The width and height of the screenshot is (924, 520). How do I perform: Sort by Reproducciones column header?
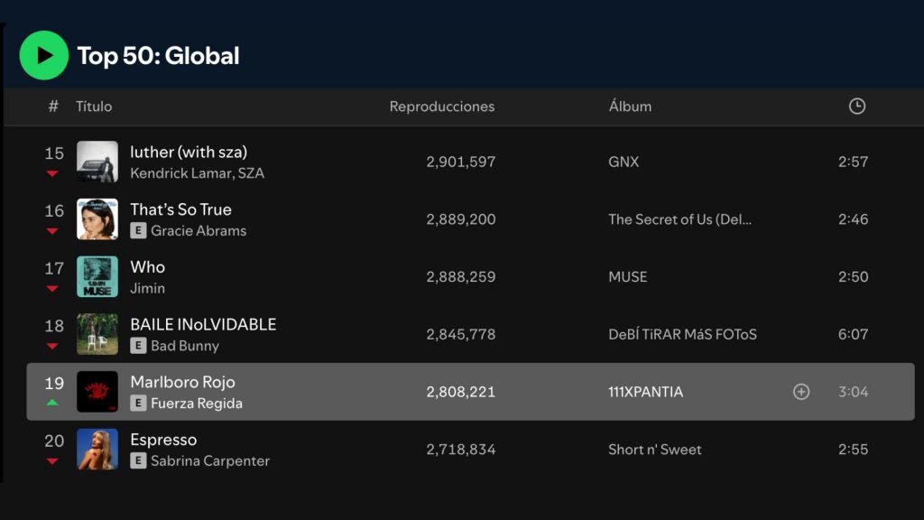pos(442,107)
